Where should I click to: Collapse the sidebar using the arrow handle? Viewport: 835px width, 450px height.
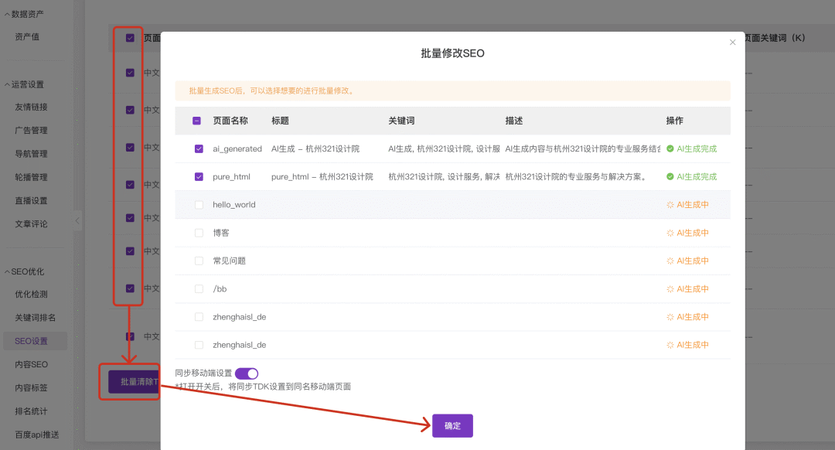point(77,221)
